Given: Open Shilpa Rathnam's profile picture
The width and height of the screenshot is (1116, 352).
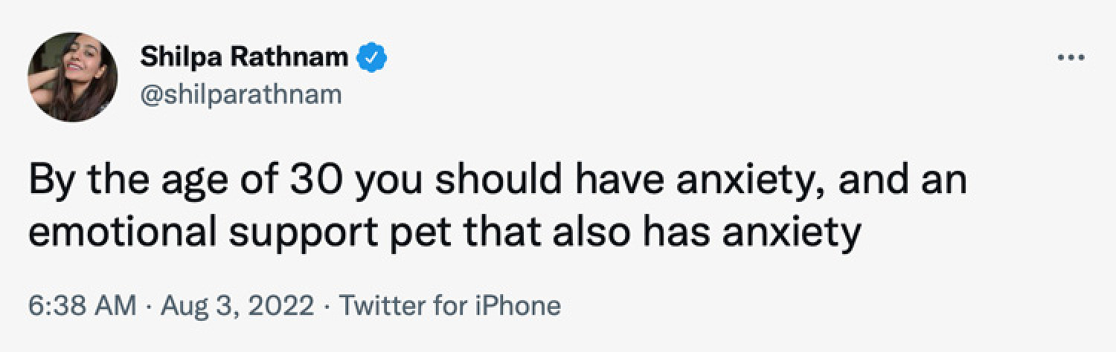Looking at the screenshot, I should tap(73, 77).
